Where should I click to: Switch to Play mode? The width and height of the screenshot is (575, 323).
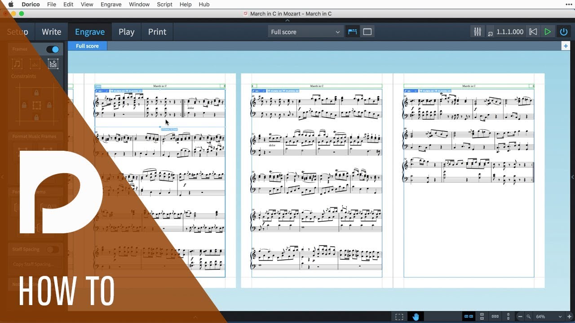[126, 32]
